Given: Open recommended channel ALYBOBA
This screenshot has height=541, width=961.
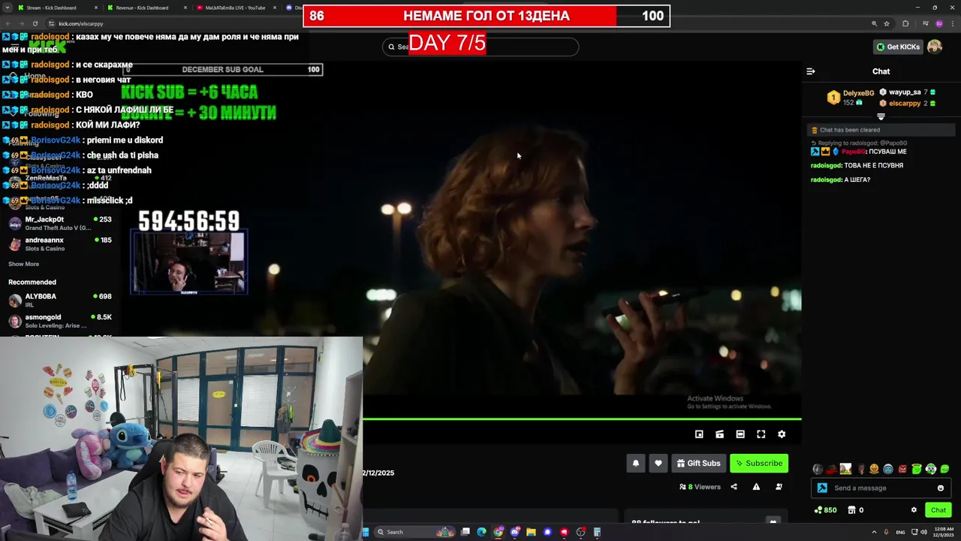Looking at the screenshot, I should [60, 300].
